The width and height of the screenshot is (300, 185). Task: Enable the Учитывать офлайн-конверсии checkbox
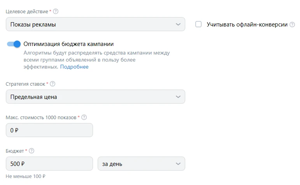pos(199,25)
